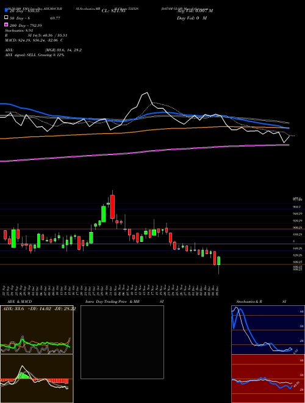The image size is (305, 403).
Task: Click the thick blue Stochastics line peak
Action: [240, 310]
